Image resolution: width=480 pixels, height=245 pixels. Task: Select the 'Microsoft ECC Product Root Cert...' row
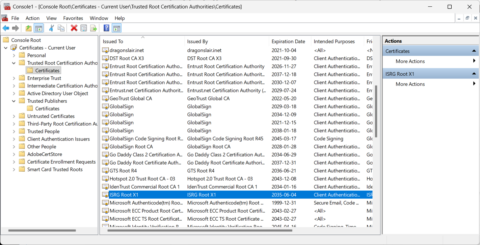(x=237, y=211)
